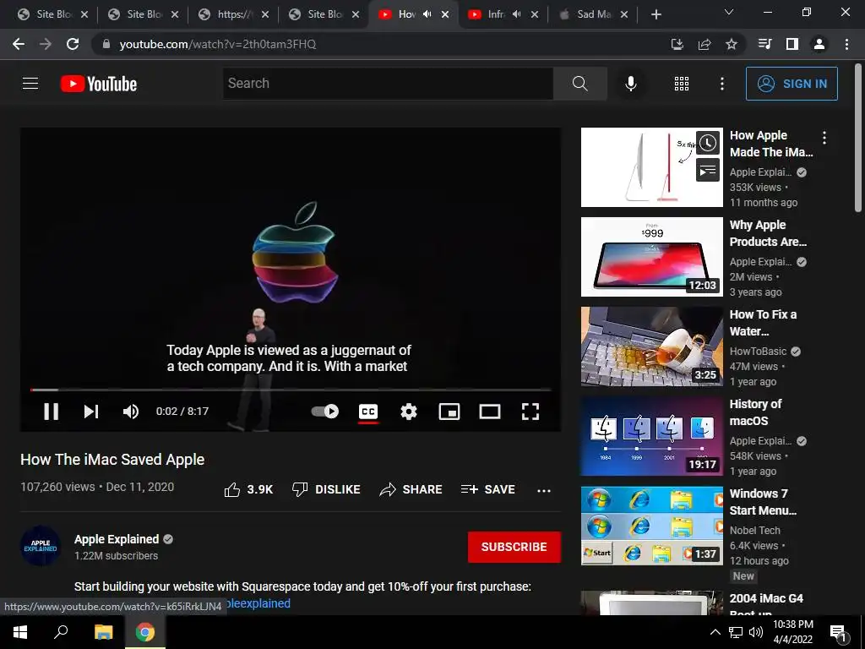Click the search magnifier button

click(x=579, y=84)
